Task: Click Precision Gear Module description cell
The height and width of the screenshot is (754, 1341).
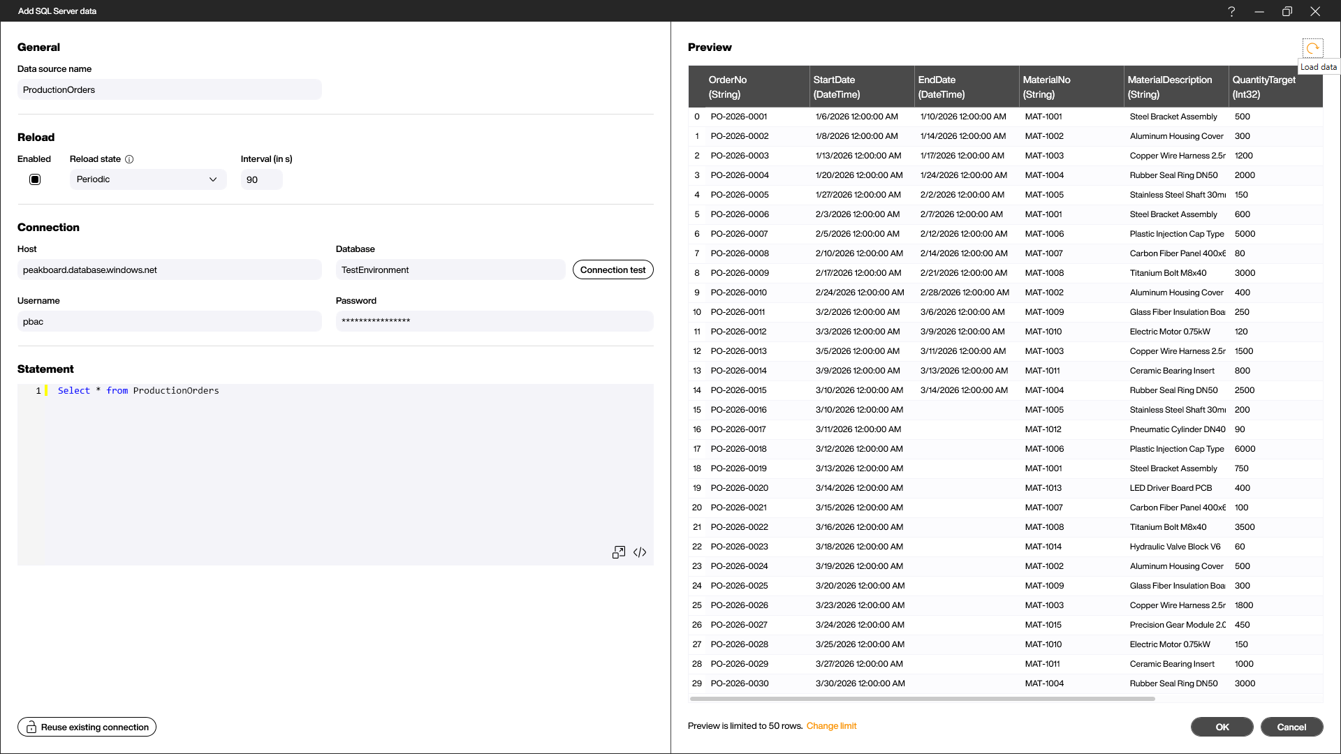Action: click(1178, 625)
